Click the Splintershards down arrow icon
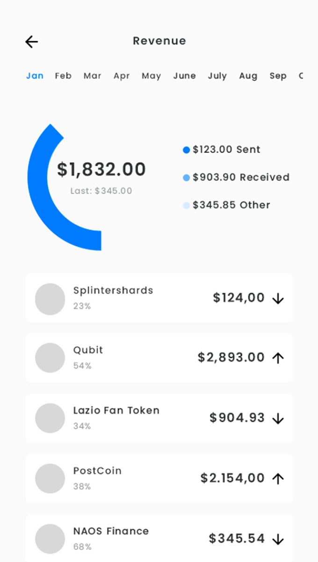 [278, 298]
